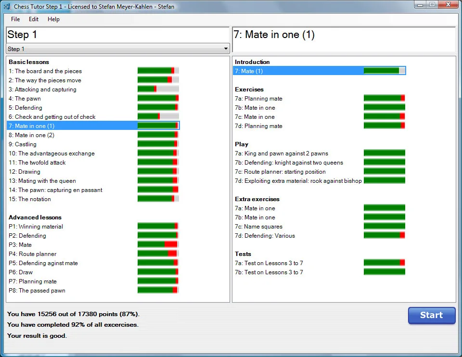Select lesson 14: capturing en passant
The height and width of the screenshot is (357, 462).
point(56,190)
